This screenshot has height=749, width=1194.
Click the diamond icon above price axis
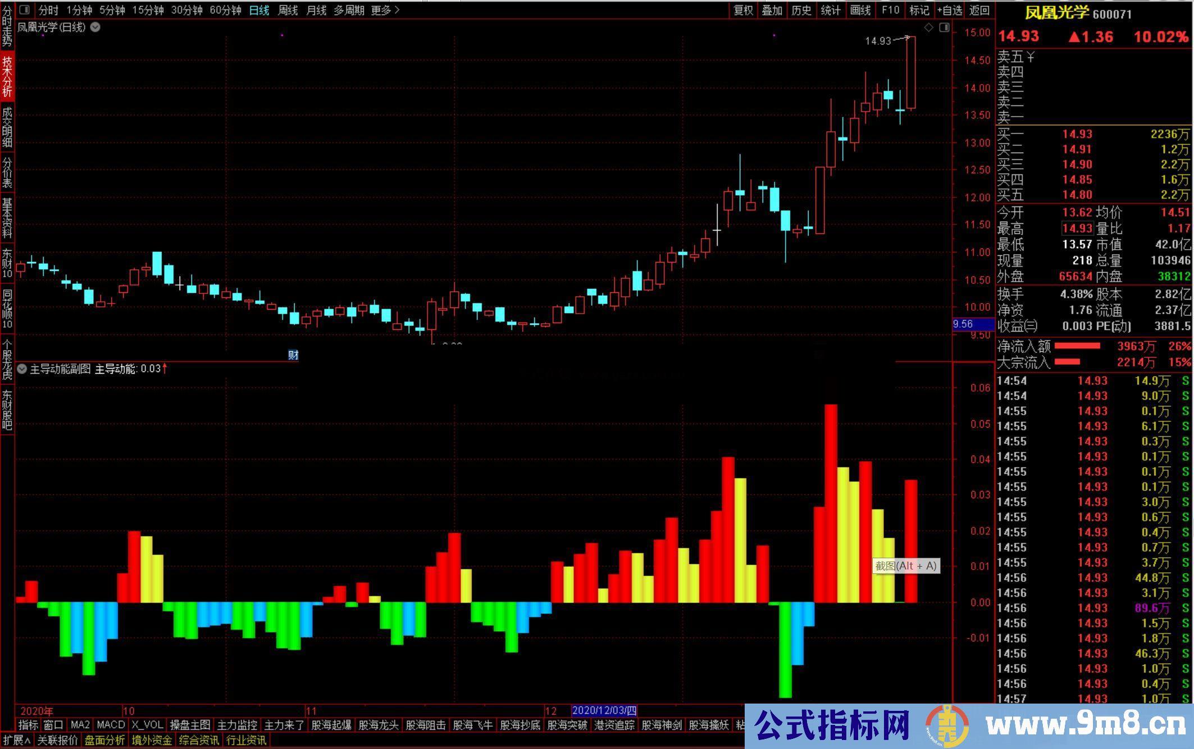(928, 27)
